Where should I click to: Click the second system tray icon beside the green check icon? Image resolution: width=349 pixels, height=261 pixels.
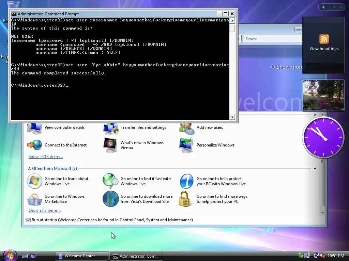(307, 256)
